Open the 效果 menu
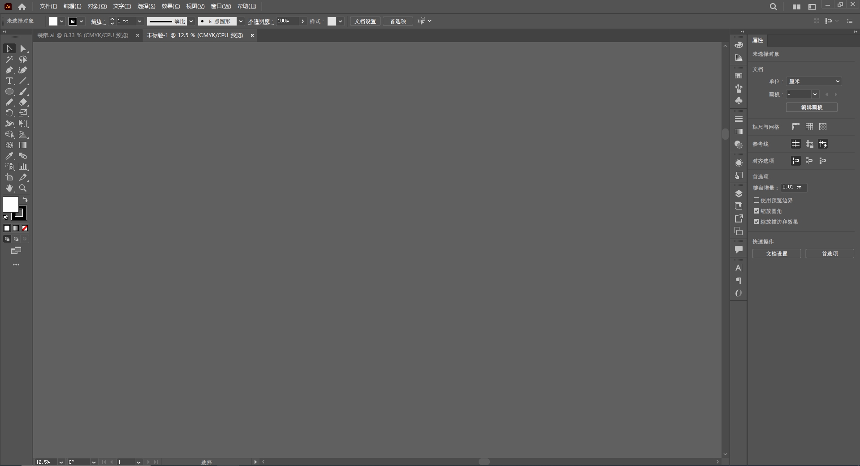Image resolution: width=860 pixels, height=466 pixels. click(171, 6)
